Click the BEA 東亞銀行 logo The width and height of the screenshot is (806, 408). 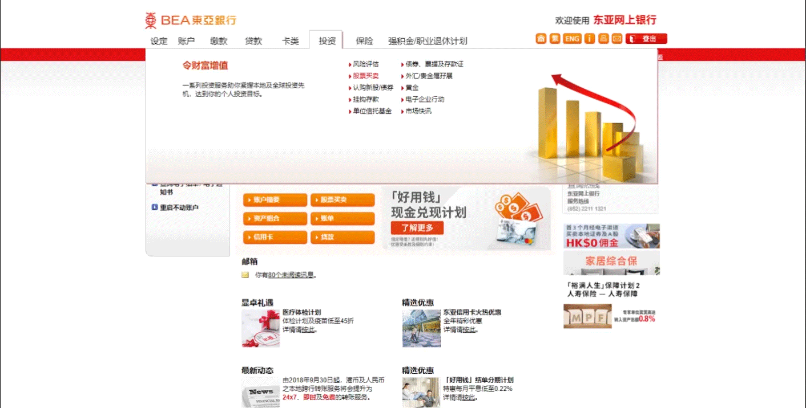coord(191,21)
